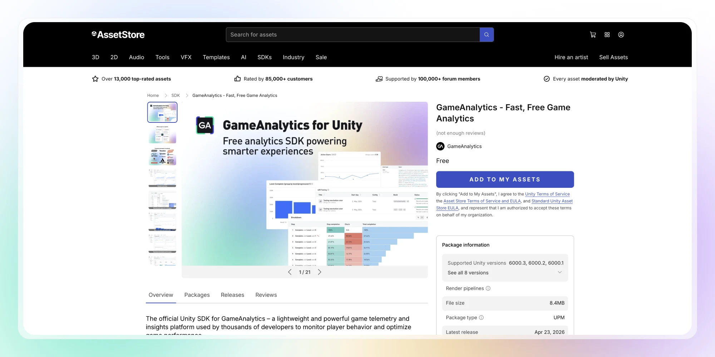
Task: Open the 3D category menu
Action: pyautogui.click(x=95, y=57)
